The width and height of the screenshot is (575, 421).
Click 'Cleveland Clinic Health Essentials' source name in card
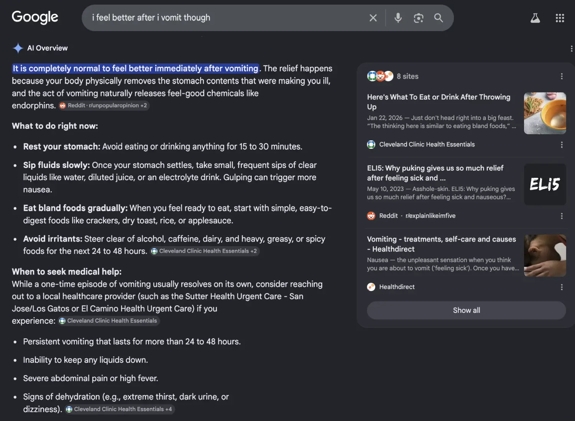(x=427, y=145)
